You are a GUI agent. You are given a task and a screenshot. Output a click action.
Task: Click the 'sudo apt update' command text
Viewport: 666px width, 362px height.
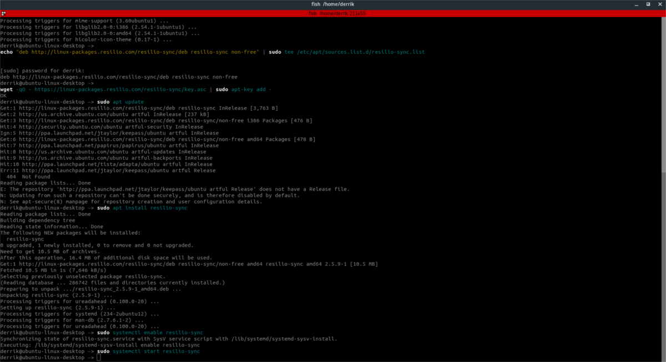coord(120,102)
